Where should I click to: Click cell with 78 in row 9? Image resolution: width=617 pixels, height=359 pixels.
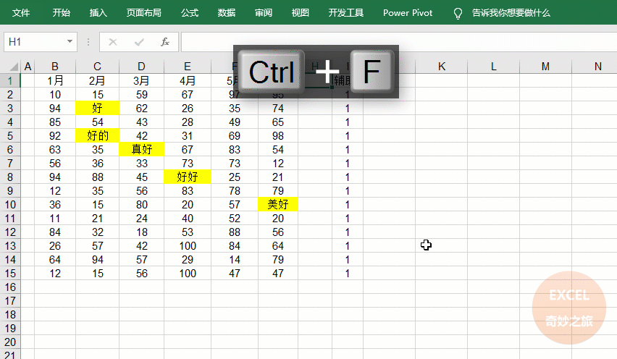[235, 190]
